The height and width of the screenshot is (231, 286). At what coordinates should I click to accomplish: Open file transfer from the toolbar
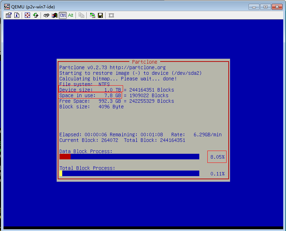(x=81, y=15)
